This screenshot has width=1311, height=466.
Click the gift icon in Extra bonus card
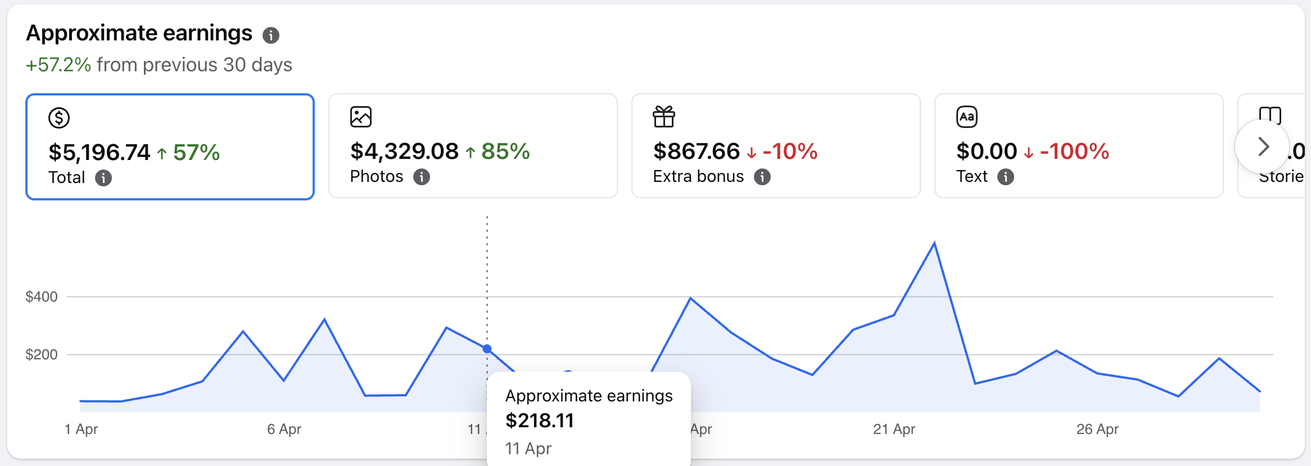664,117
